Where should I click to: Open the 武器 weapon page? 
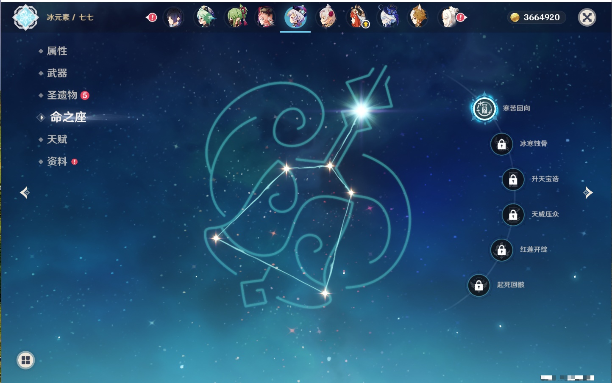(x=57, y=73)
